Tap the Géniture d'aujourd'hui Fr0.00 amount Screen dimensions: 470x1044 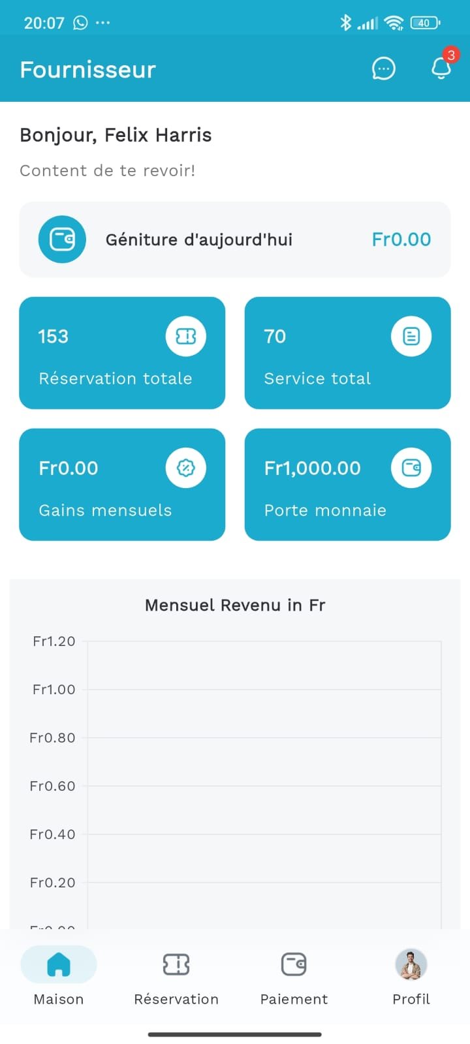pyautogui.click(x=401, y=239)
